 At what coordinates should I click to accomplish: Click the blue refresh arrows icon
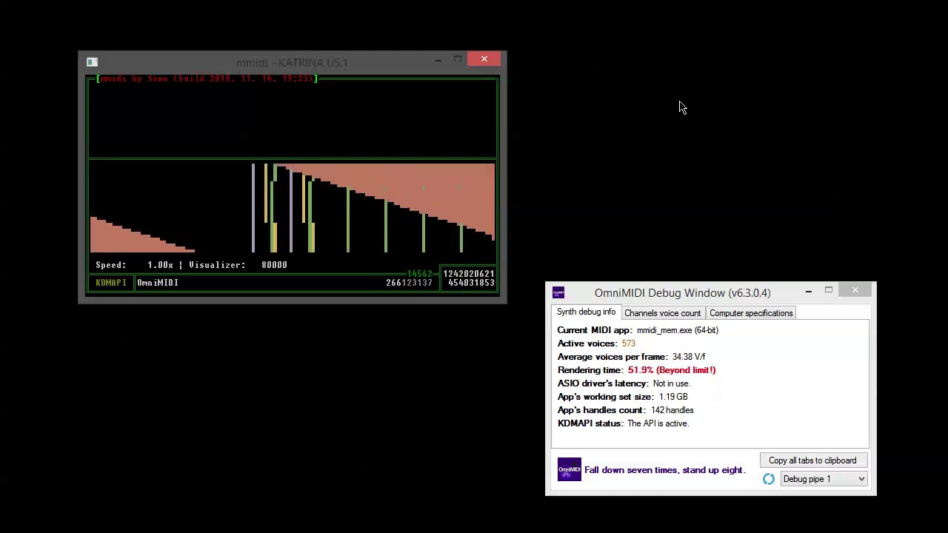coord(769,479)
